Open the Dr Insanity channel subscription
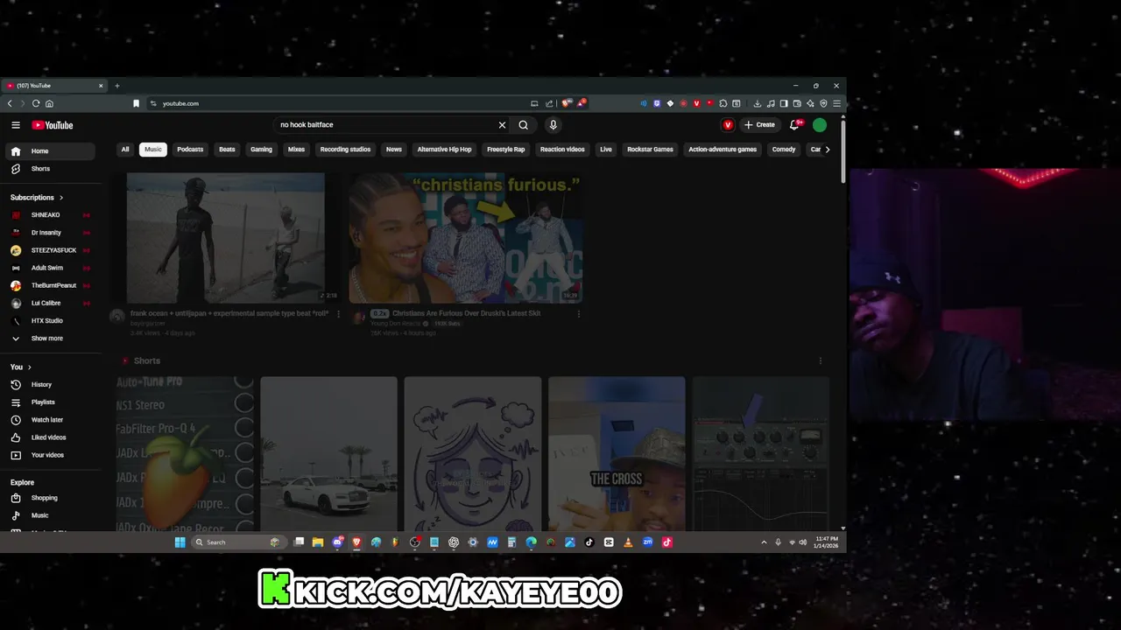 (48, 233)
